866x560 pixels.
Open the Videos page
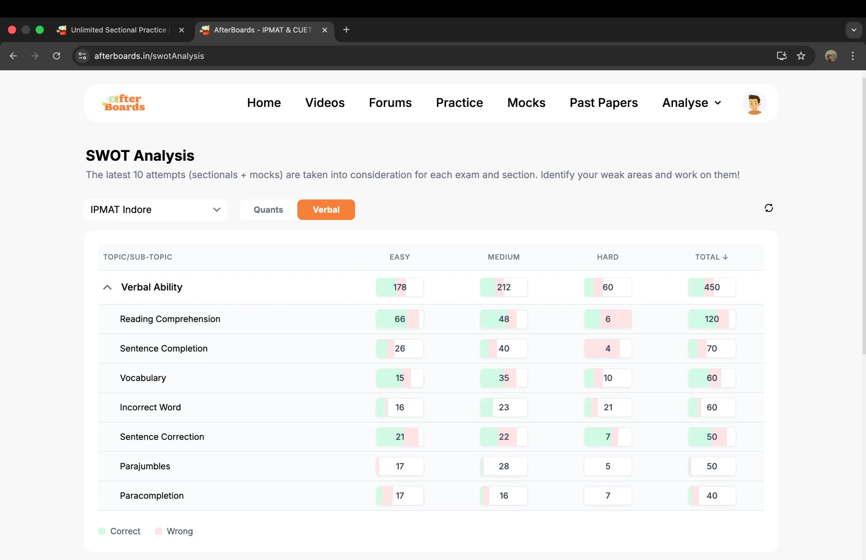coord(325,103)
